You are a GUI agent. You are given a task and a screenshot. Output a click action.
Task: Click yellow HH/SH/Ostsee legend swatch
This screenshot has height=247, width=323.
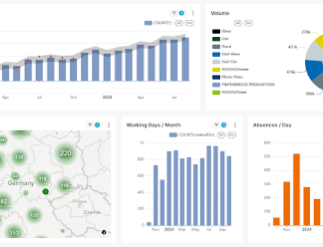click(x=216, y=70)
